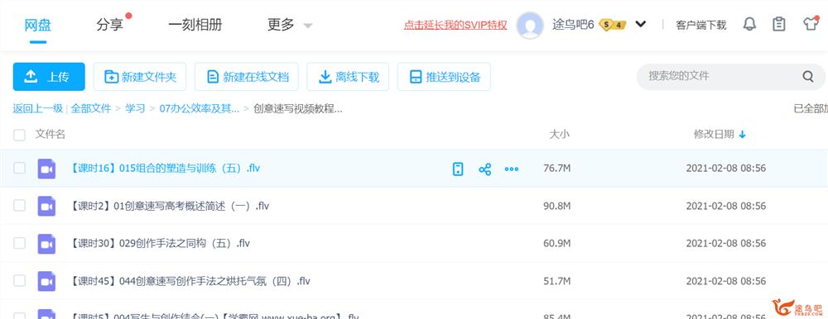
Task: Sort by 文件名 column header
Action: click(x=51, y=135)
